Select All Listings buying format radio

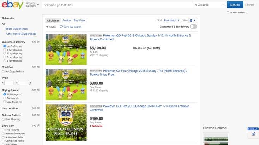click(5, 94)
